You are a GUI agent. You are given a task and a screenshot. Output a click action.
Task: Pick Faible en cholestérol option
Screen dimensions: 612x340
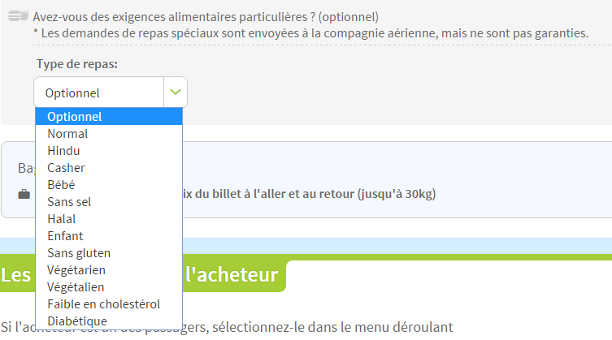click(109, 304)
